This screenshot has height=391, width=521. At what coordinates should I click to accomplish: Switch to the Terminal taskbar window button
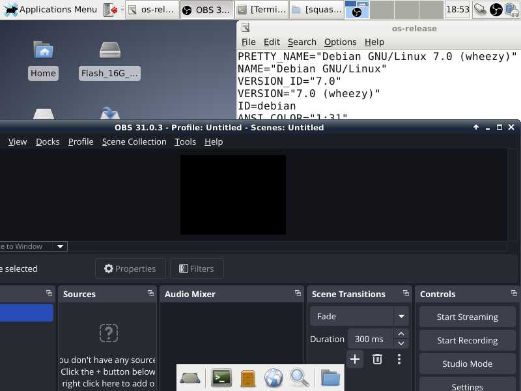point(262,10)
